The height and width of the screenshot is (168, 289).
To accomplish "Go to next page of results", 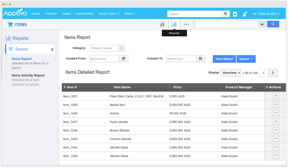I will 273,73.
